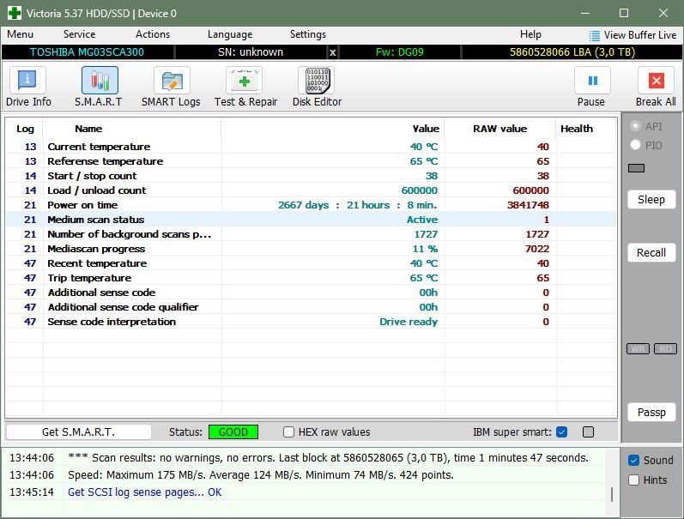This screenshot has width=684, height=519.
Task: Launch the Disk Editor
Action: pos(317,87)
